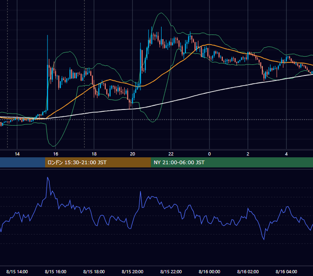
Task: Click the oscillator spike just after 20:00
Action: [x=140, y=192]
